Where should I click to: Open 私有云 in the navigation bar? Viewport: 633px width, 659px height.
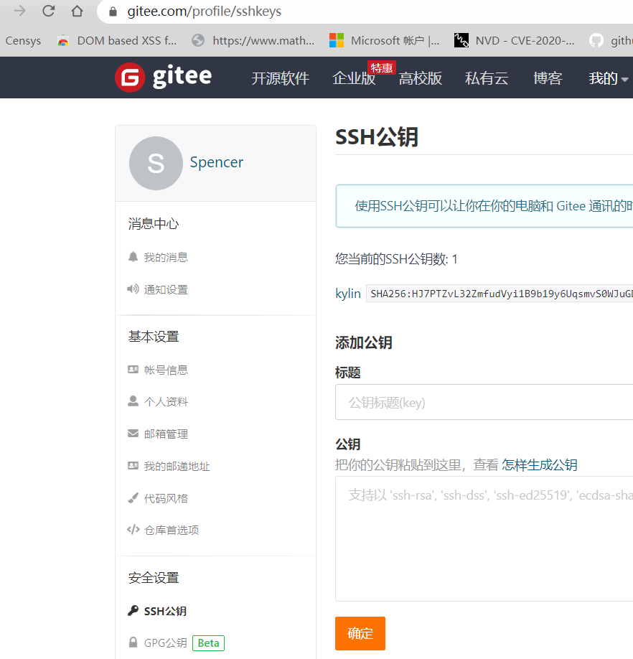click(x=487, y=78)
